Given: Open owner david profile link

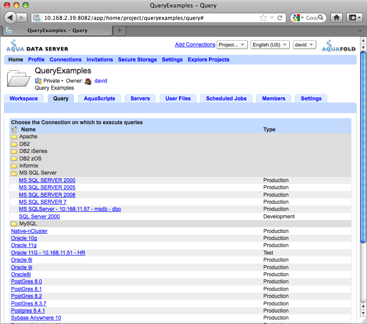Looking at the screenshot, I should tap(101, 81).
